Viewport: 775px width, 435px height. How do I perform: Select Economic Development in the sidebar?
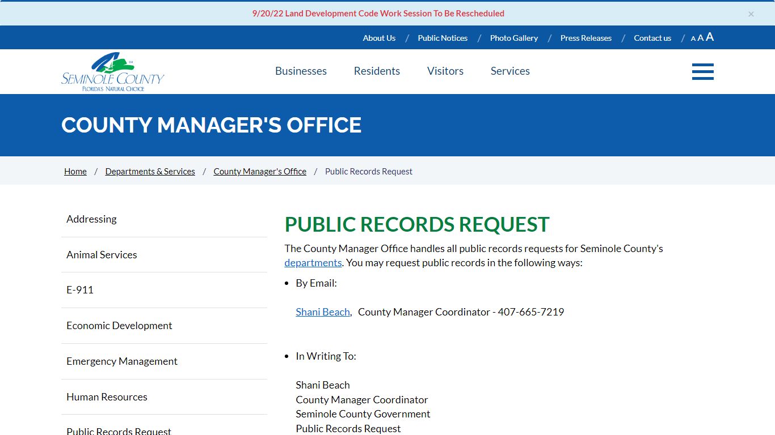(x=164, y=326)
